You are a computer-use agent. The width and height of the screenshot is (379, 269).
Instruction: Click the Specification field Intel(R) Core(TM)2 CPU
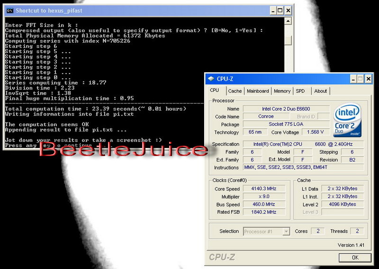tap(303, 144)
